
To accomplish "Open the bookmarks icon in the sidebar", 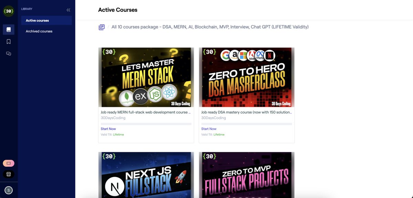I will tap(9, 42).
